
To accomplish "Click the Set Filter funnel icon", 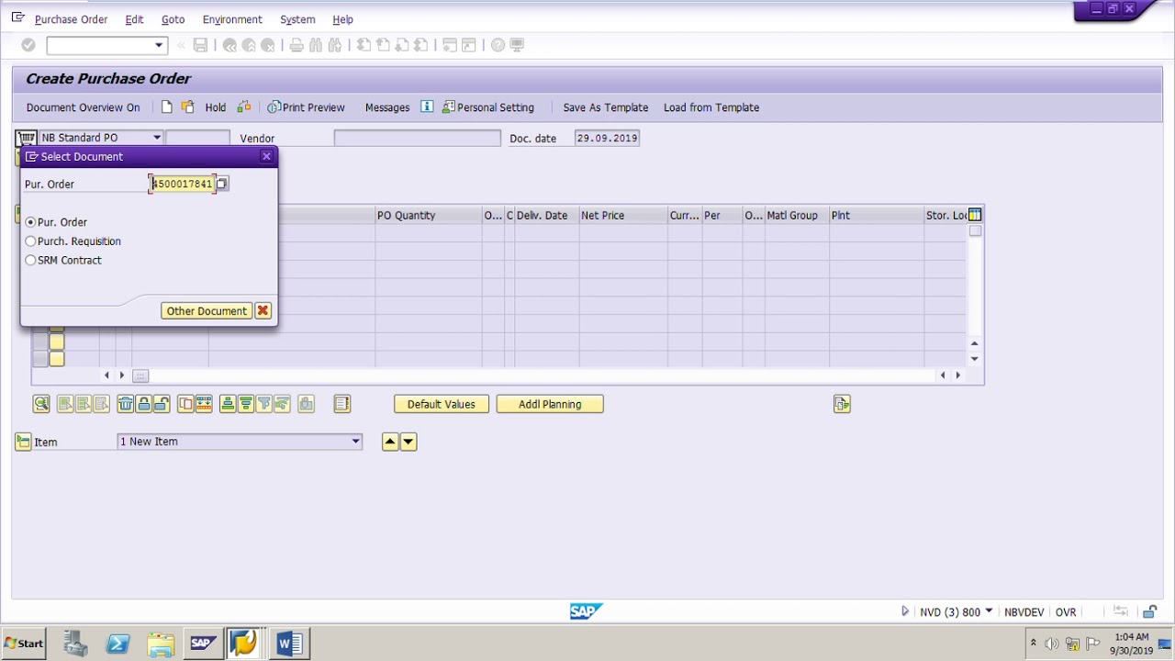I will pos(263,404).
